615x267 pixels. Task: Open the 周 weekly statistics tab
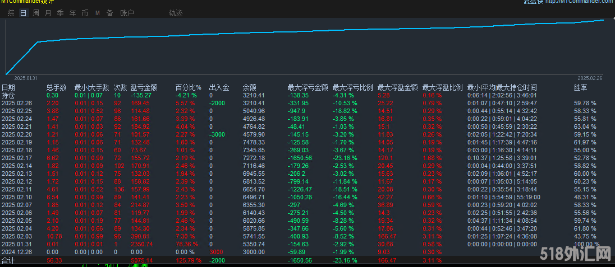pos(36,13)
